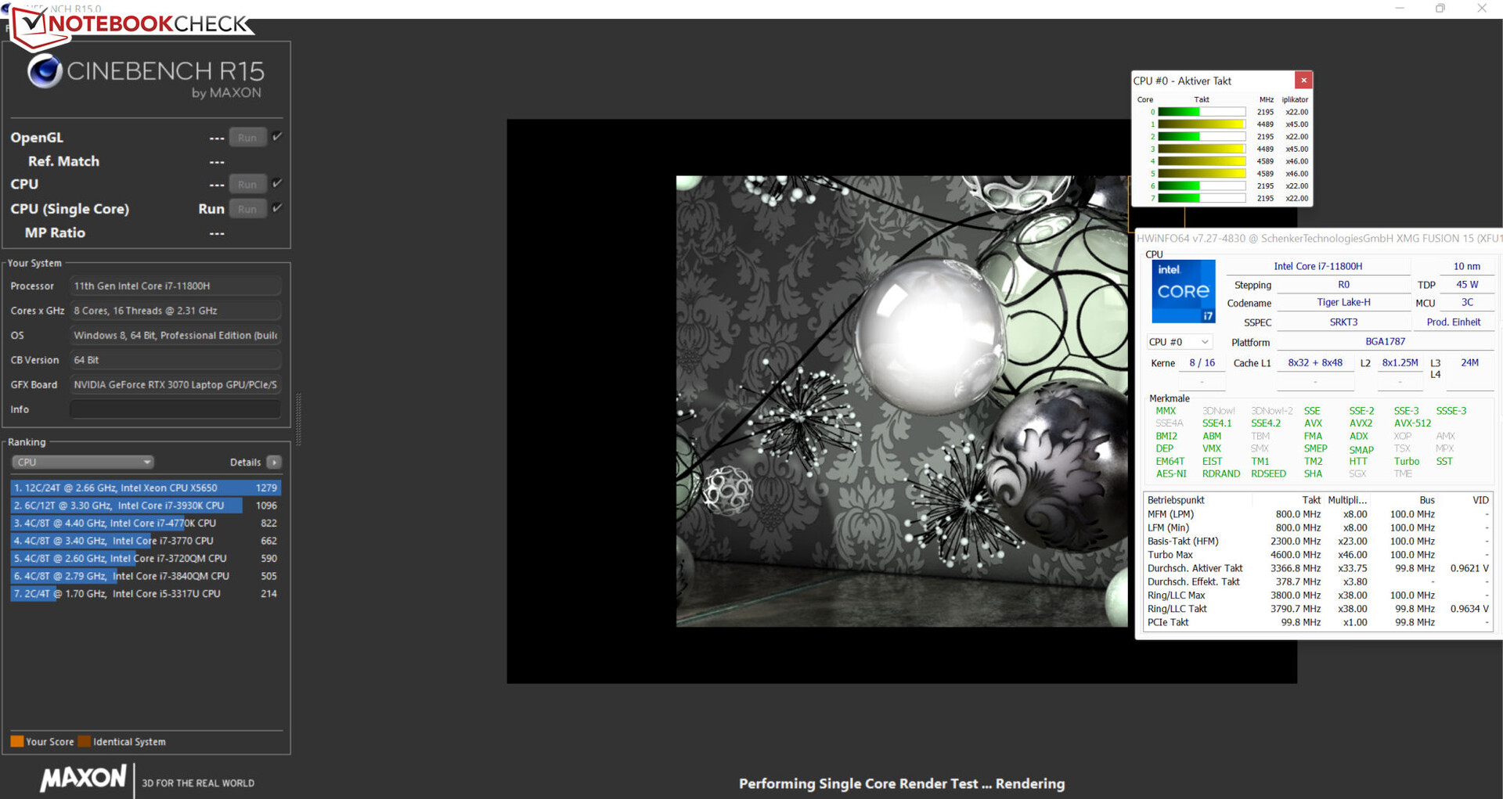Select the Core i7-3840QM ranking row
Image resolution: width=1503 pixels, height=799 pixels.
coord(146,576)
